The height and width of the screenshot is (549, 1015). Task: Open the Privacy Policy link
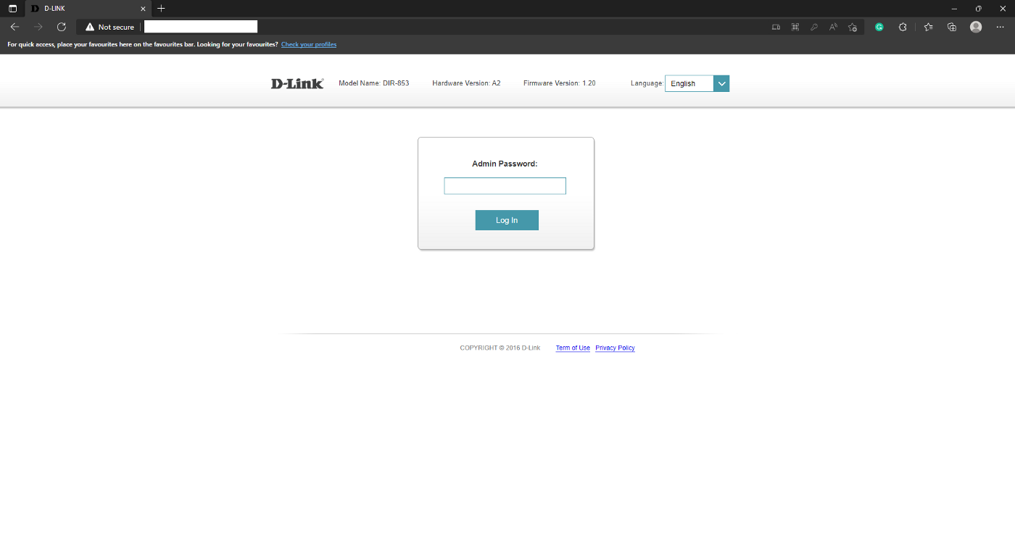[614, 348]
